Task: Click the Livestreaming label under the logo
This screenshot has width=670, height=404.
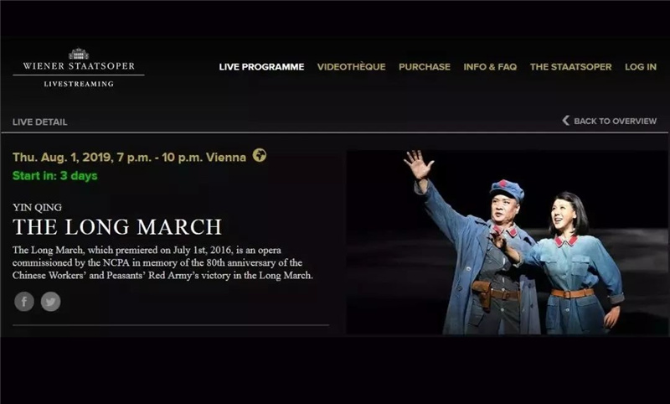Action: pyautogui.click(x=79, y=84)
